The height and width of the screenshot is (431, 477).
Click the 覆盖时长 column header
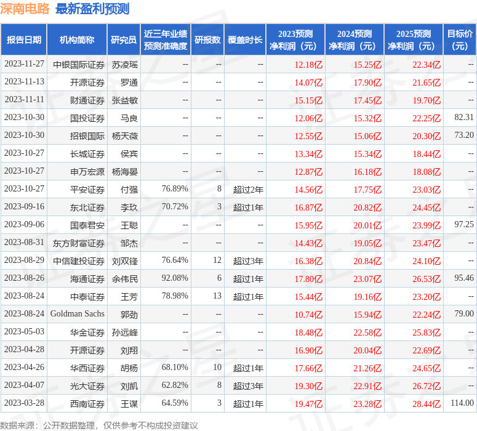click(x=245, y=39)
